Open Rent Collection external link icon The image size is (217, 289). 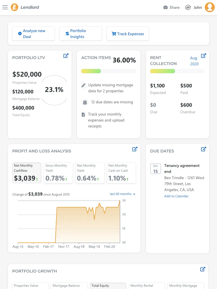[204, 56]
